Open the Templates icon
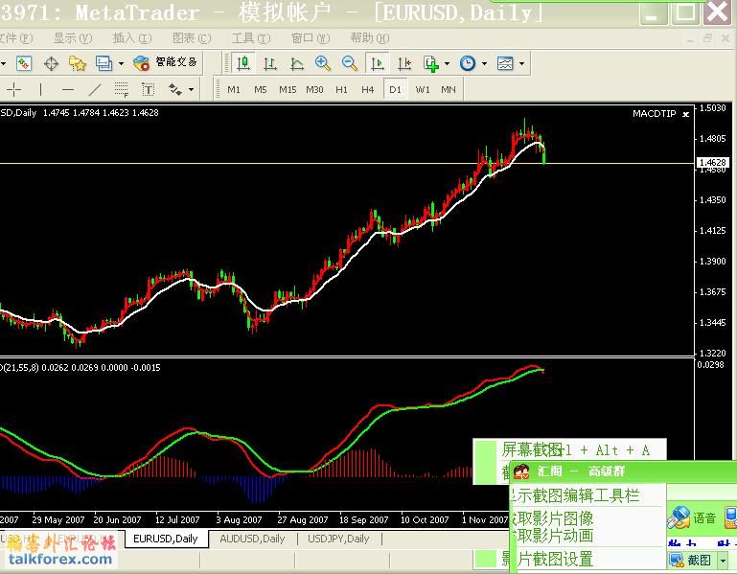The height and width of the screenshot is (574, 737). pos(505,63)
